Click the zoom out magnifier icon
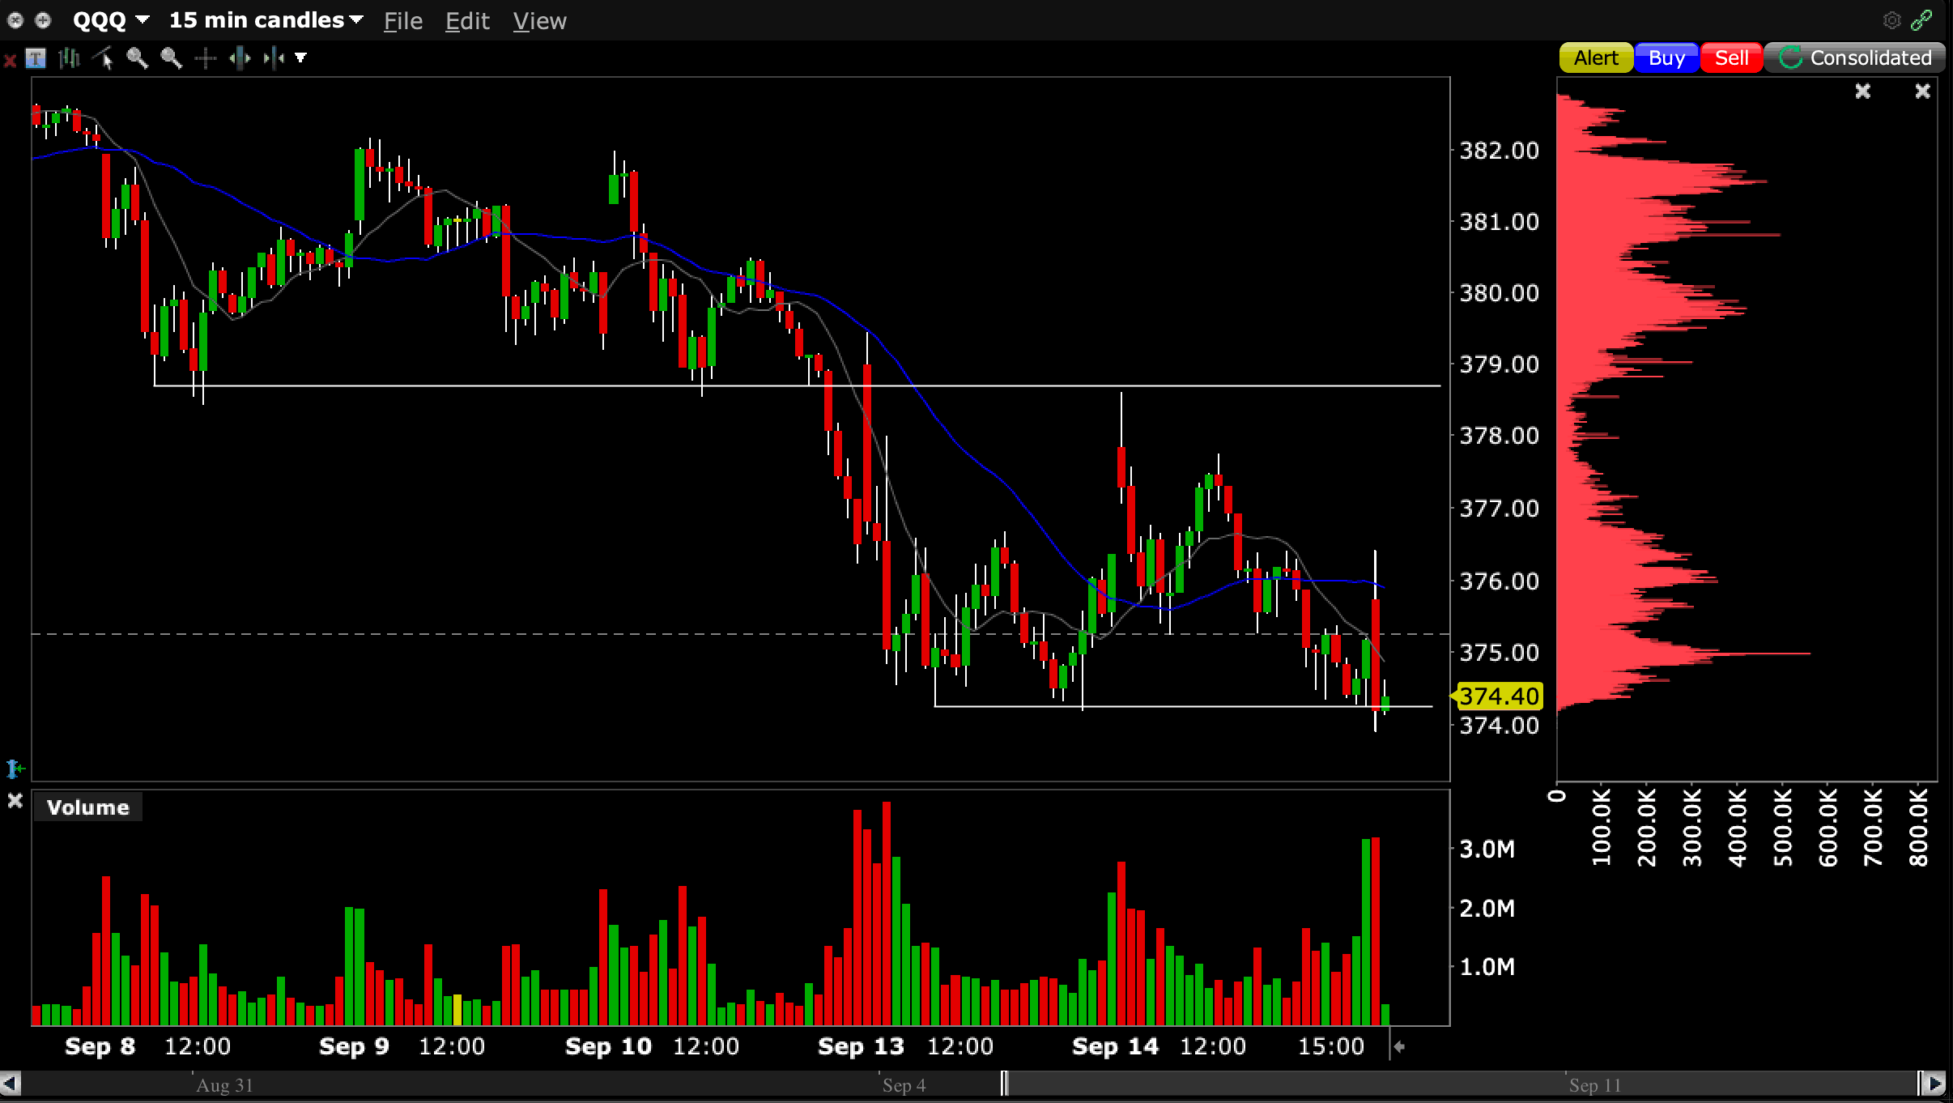This screenshot has height=1103, width=1953. click(x=171, y=58)
